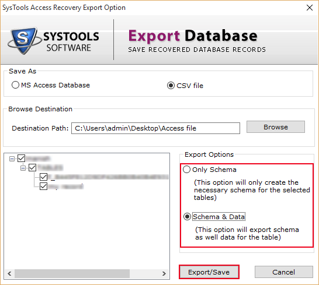Click the tree's right scroll arrow
The image size is (319, 285).
click(x=164, y=273)
